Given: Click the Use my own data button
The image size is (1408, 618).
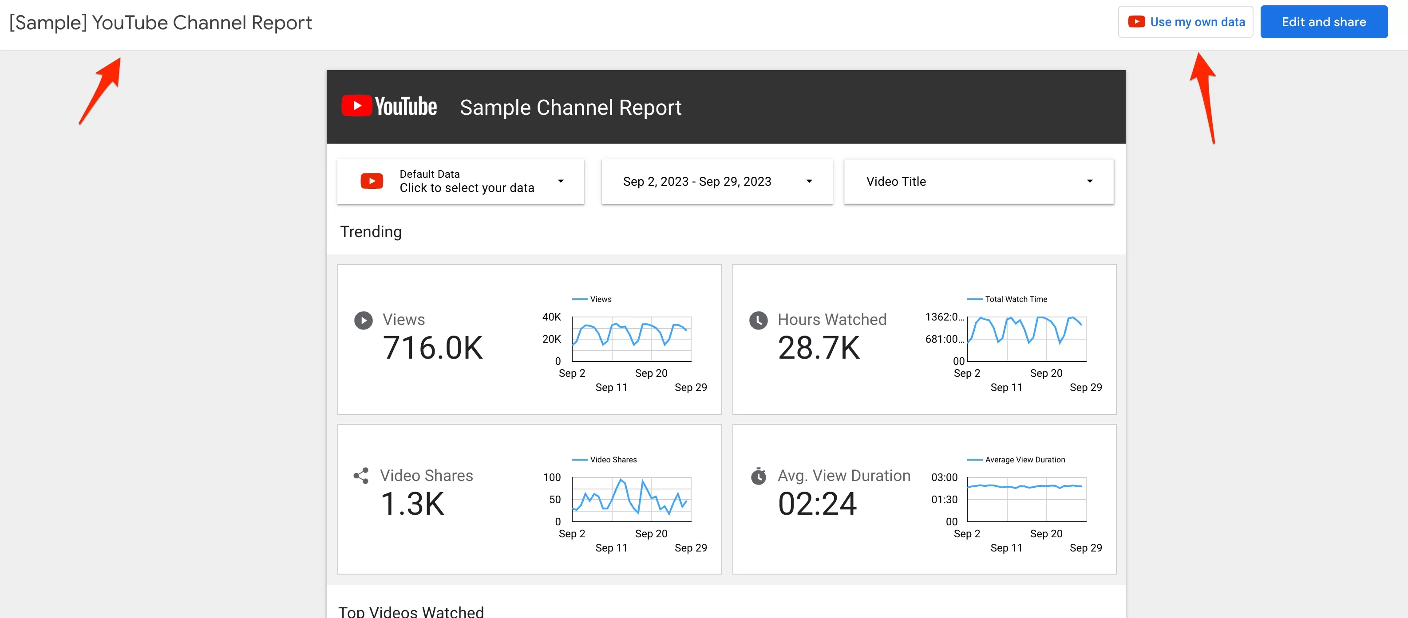Looking at the screenshot, I should 1185,22.
